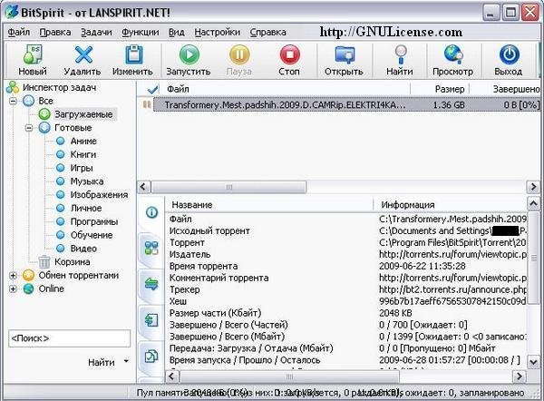Viewport: 544px width, 401px height.
Task: Open the Задачи menu
Action: point(96,32)
